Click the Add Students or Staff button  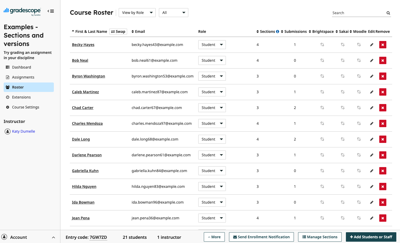click(371, 237)
